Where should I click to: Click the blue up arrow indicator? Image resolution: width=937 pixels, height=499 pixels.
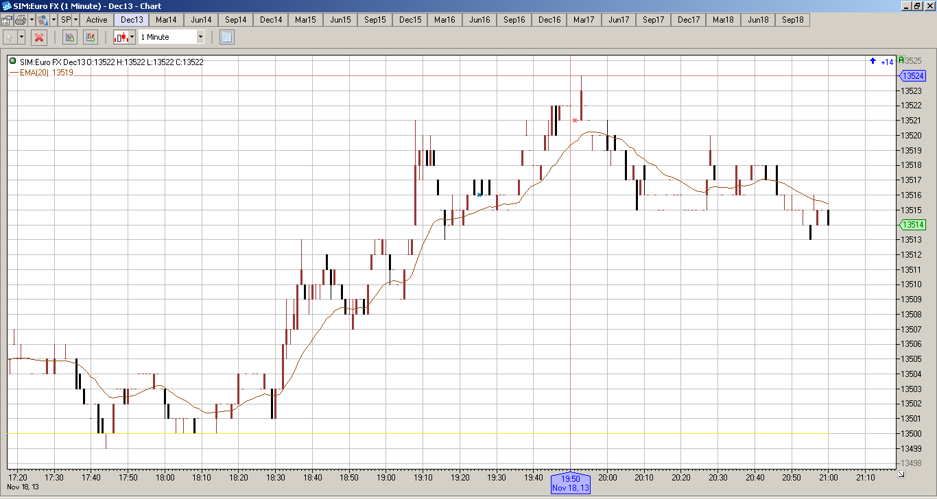point(873,62)
